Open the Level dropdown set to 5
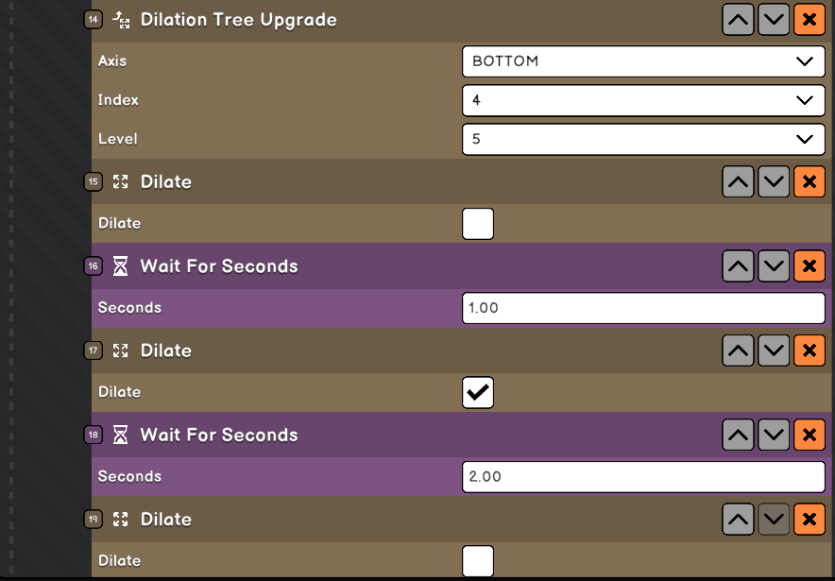The image size is (835, 581). (642, 139)
